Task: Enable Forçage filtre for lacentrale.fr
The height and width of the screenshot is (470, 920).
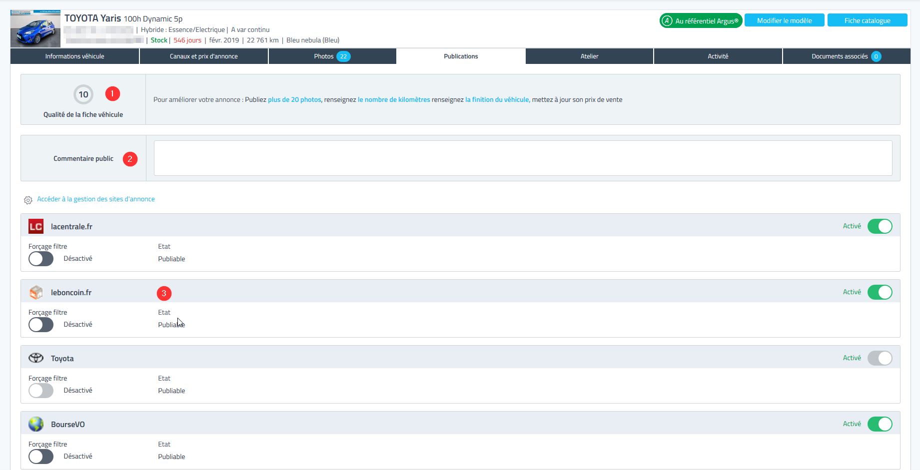Action: 41,259
